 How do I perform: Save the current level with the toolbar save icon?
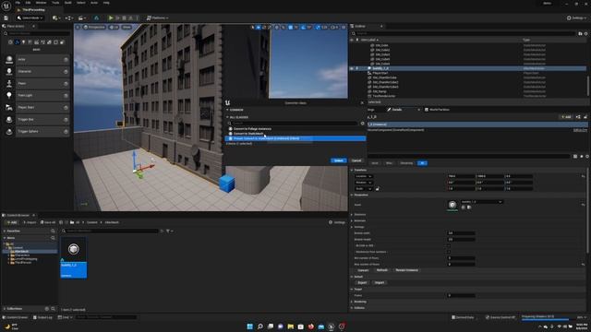pos(6,18)
